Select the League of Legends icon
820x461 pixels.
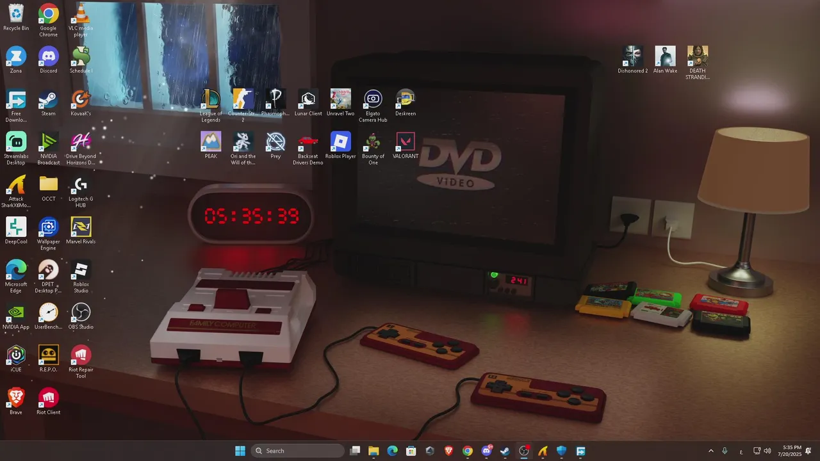tap(211, 106)
